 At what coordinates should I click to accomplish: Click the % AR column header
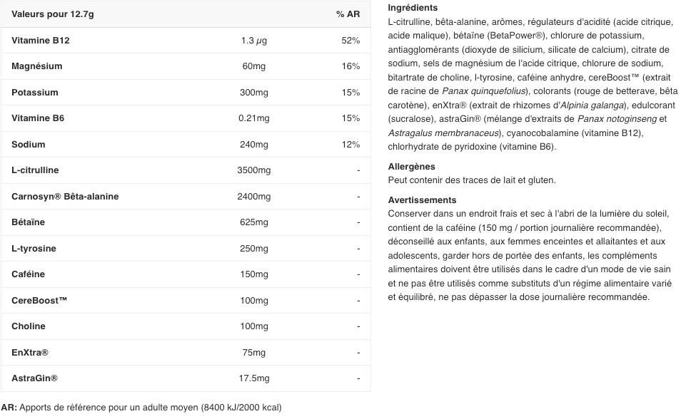point(348,14)
